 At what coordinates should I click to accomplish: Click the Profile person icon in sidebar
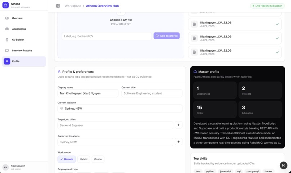tap(7, 61)
